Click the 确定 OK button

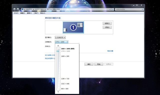[89, 64]
